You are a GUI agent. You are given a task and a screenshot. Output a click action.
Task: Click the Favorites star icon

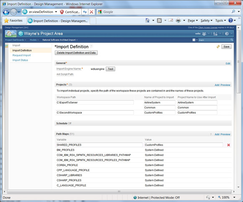(x=6, y=20)
